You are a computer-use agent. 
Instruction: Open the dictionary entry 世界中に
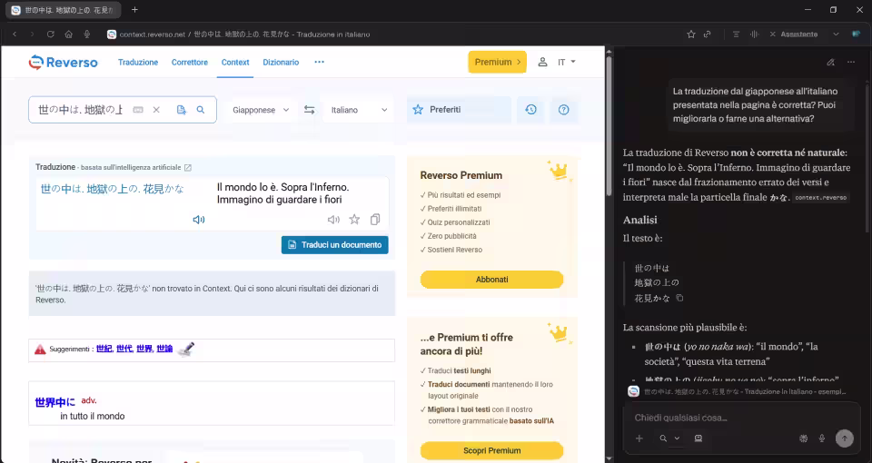[54, 402]
